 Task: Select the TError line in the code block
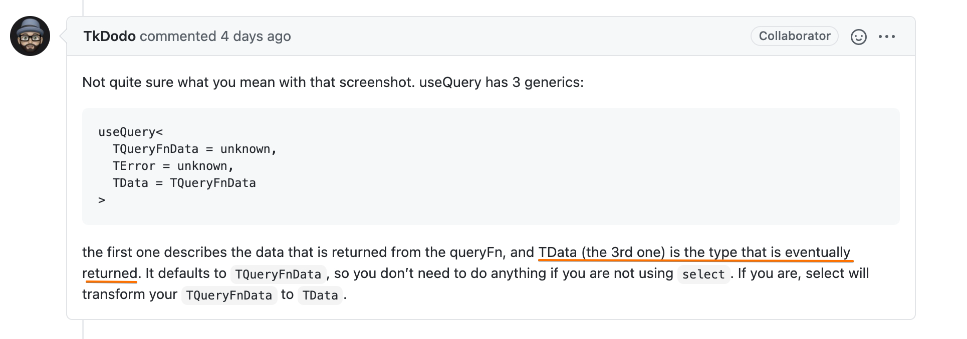coord(173,165)
